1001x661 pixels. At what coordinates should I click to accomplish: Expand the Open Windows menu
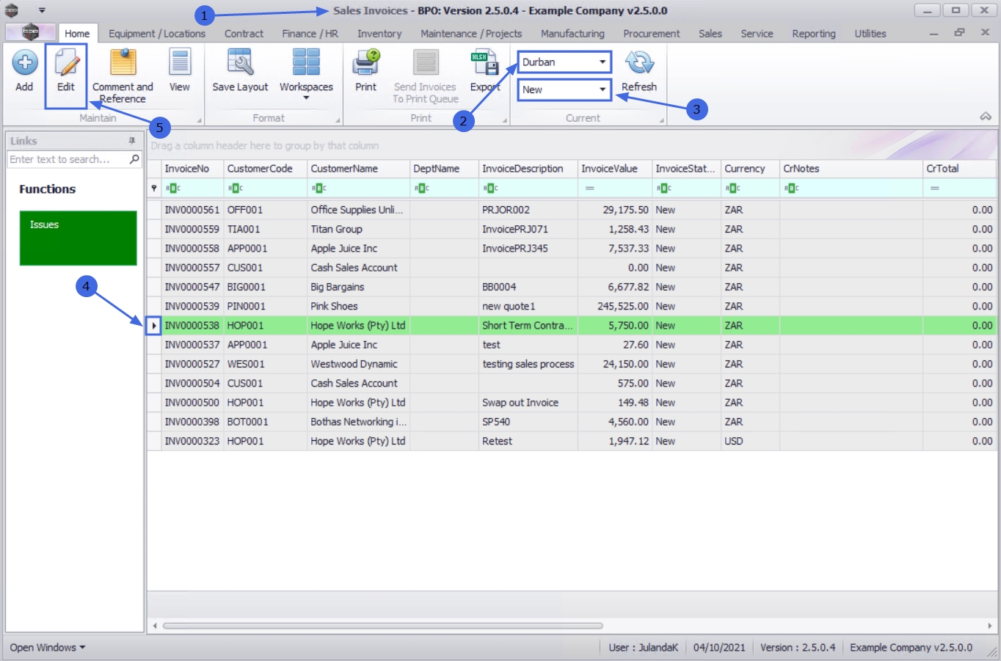point(48,648)
